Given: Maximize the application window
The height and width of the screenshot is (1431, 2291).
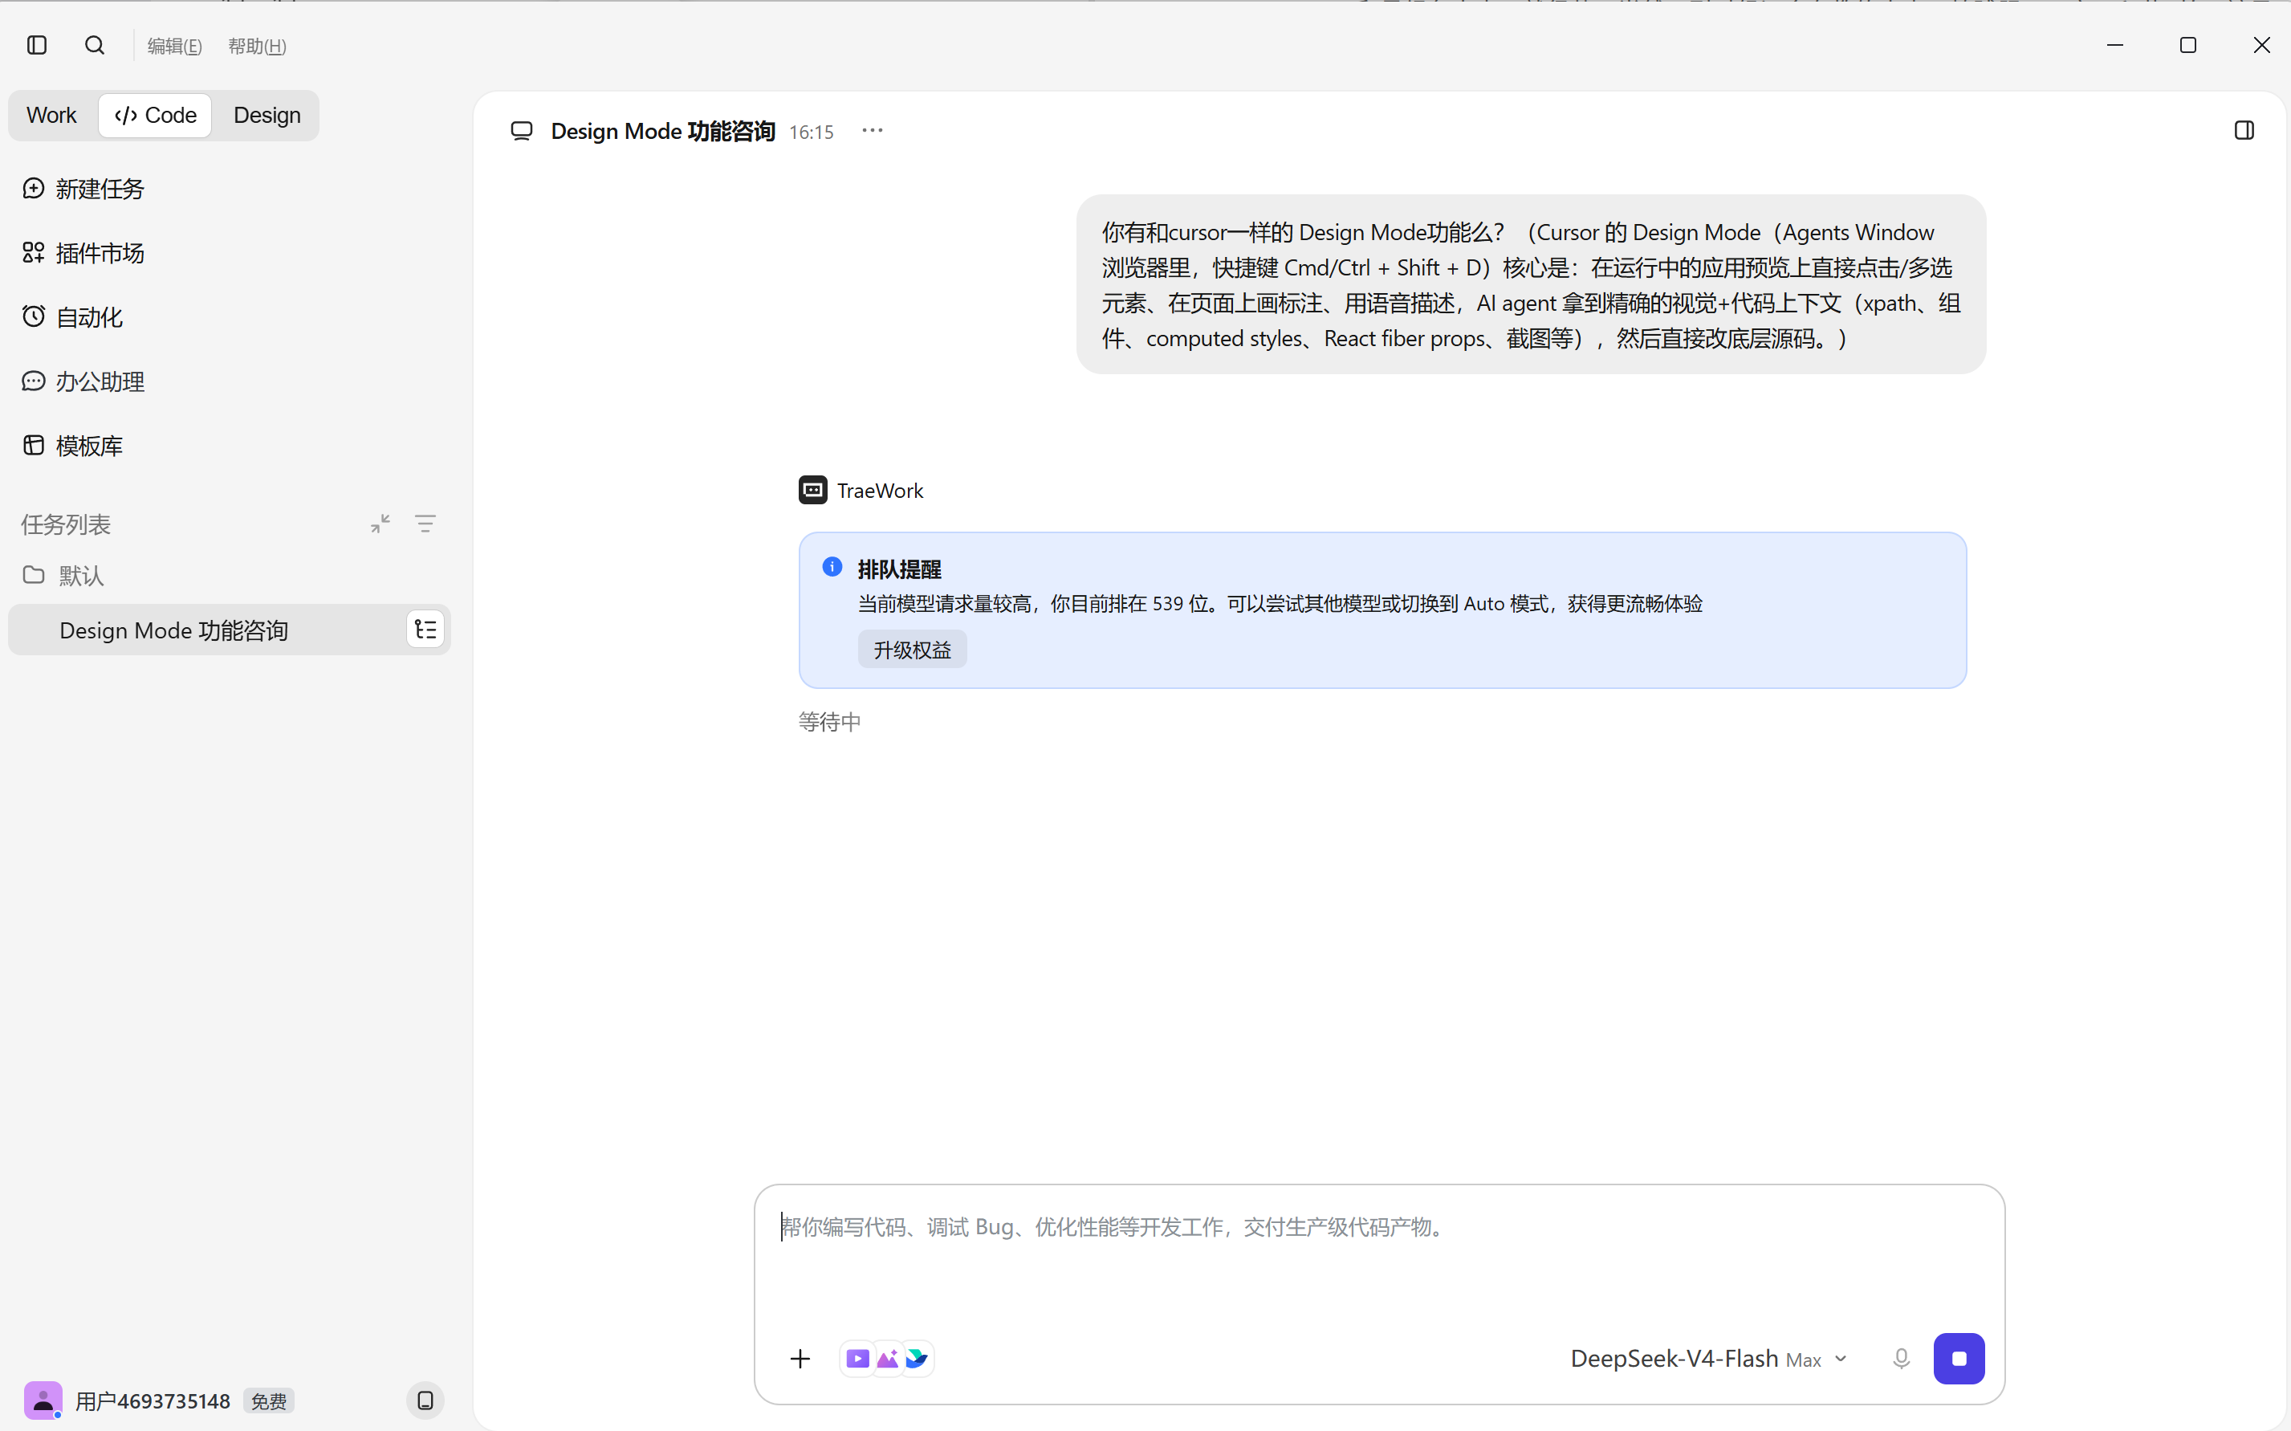Looking at the screenshot, I should point(2188,46).
